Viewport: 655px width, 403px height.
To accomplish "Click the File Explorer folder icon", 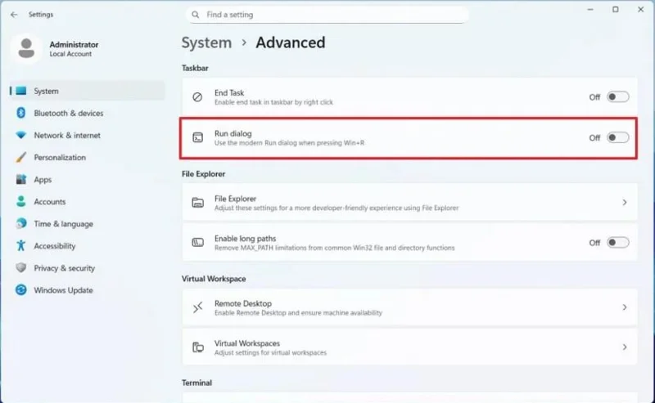I will click(x=197, y=203).
